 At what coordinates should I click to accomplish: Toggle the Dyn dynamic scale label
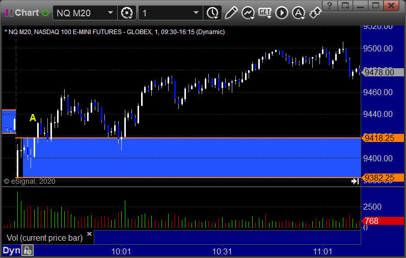point(11,250)
